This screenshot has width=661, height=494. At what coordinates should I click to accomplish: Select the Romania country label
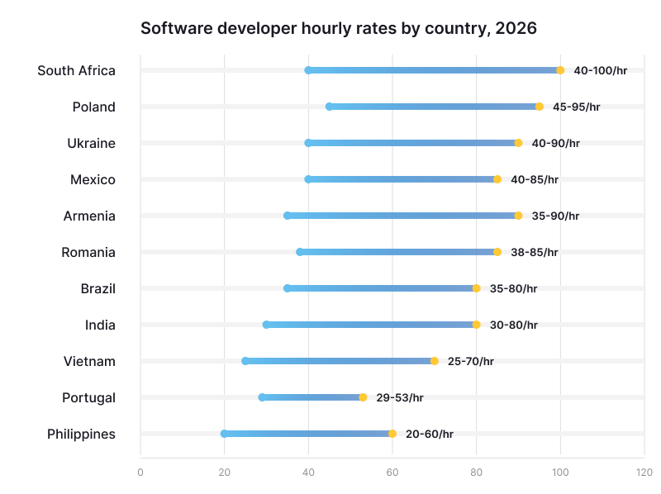(88, 252)
